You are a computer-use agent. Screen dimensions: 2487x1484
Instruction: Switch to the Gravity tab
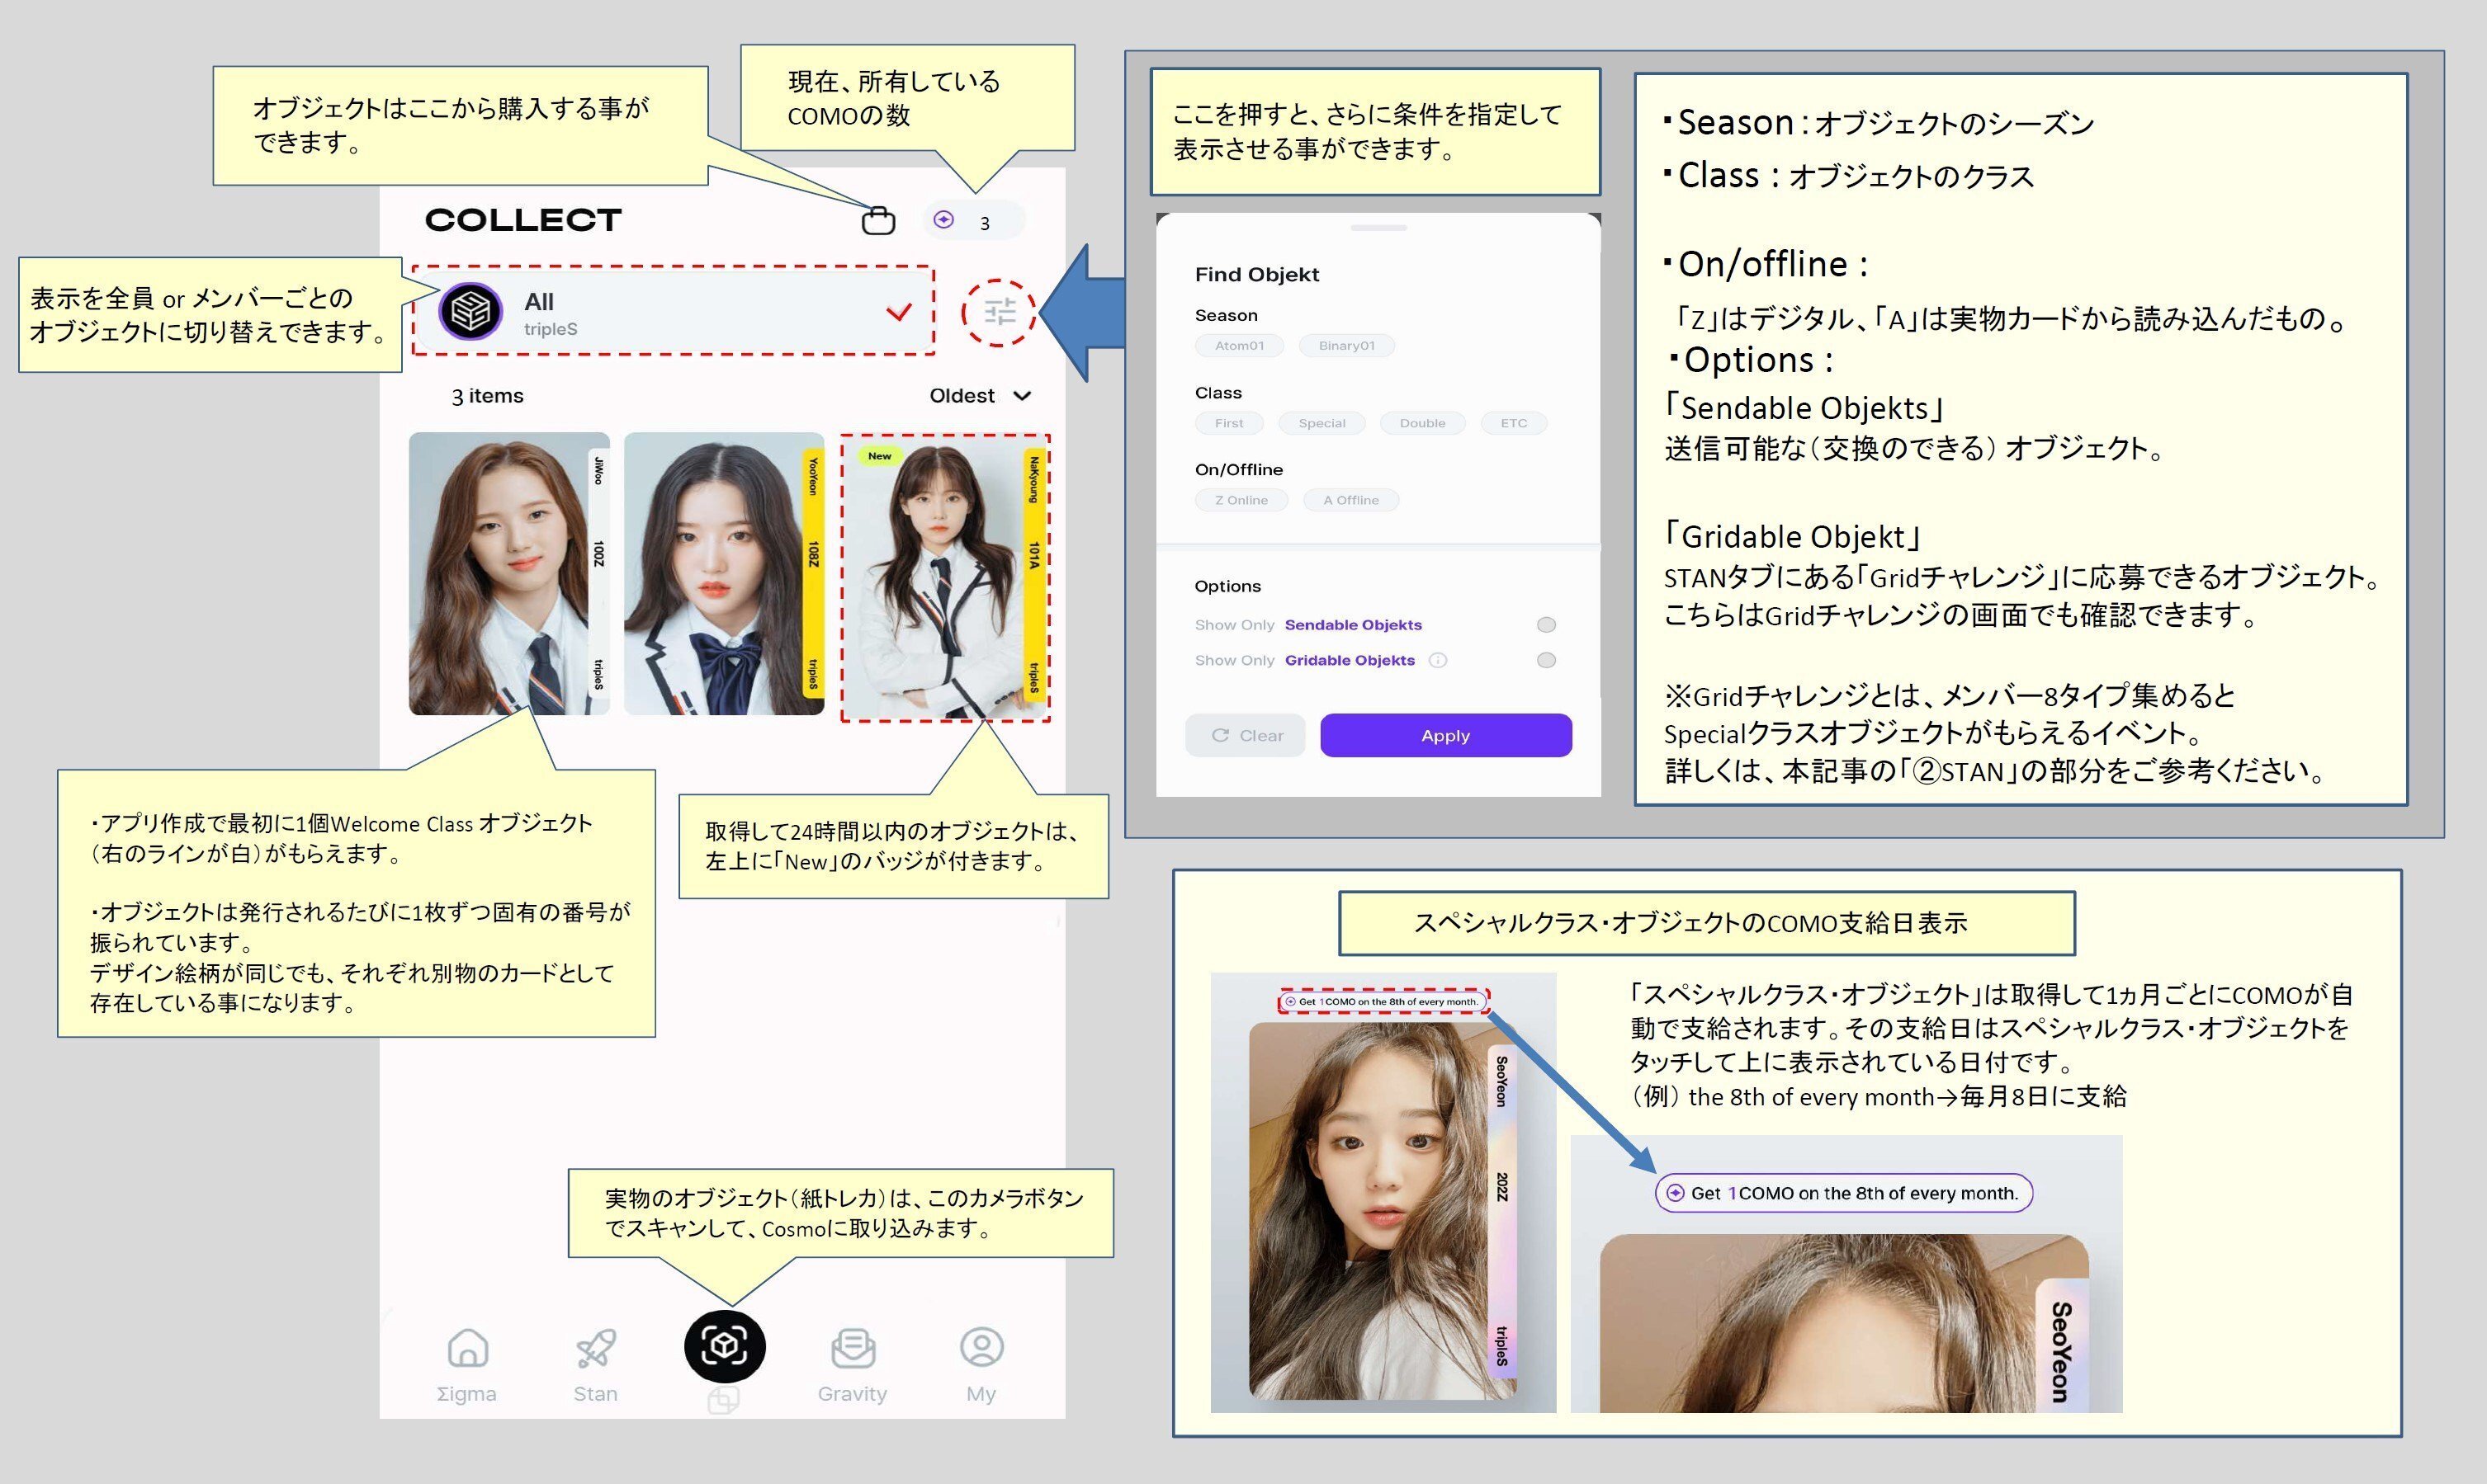[853, 1366]
